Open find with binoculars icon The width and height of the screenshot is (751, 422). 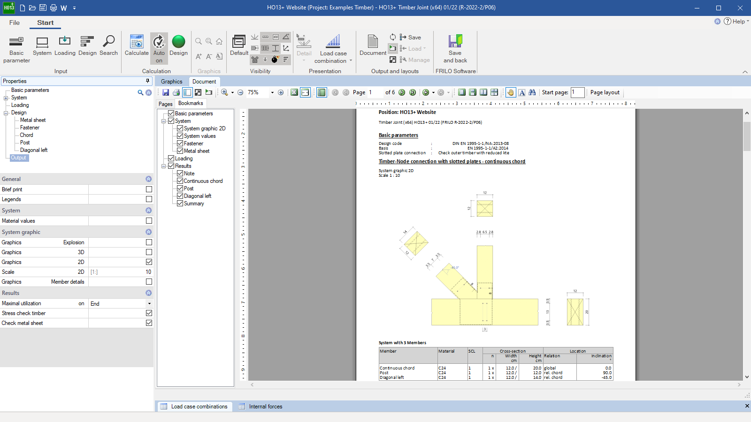(532, 92)
